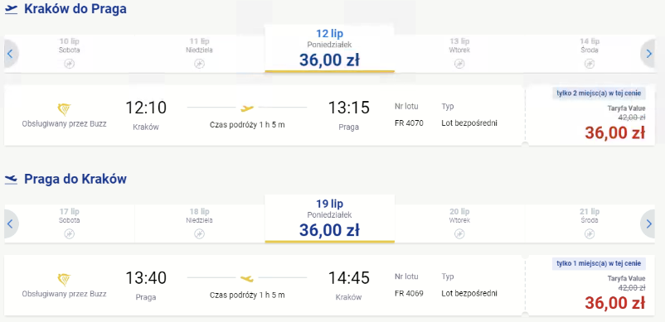Click no-flight icon under 18 lip Niedziela
665x322 pixels.
point(199,234)
